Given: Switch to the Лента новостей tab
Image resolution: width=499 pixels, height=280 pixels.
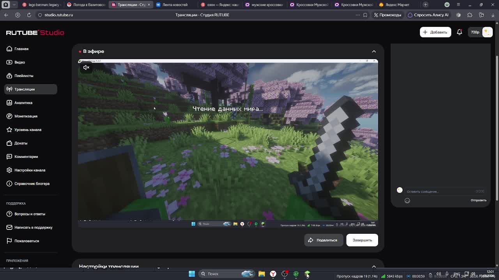Looking at the screenshot, I should [175, 5].
